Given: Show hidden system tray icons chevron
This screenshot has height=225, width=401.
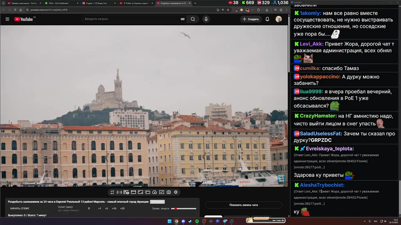Looking at the screenshot, I should point(364,221).
